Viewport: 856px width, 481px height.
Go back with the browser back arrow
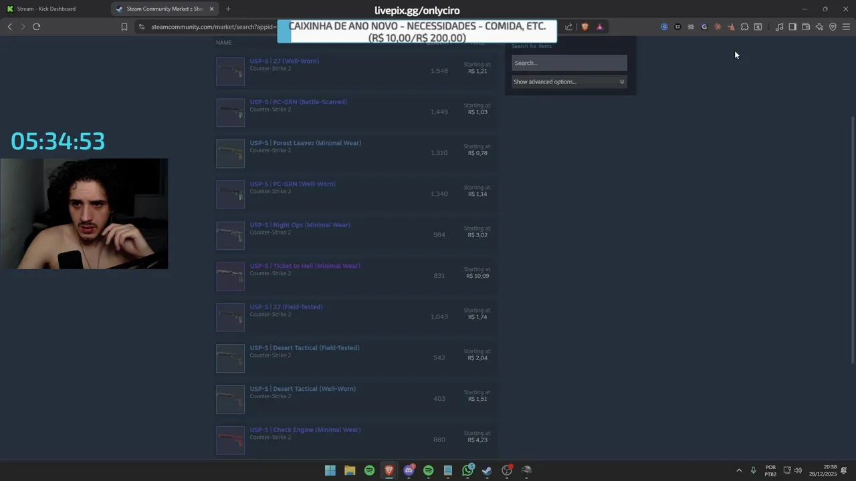coord(9,27)
